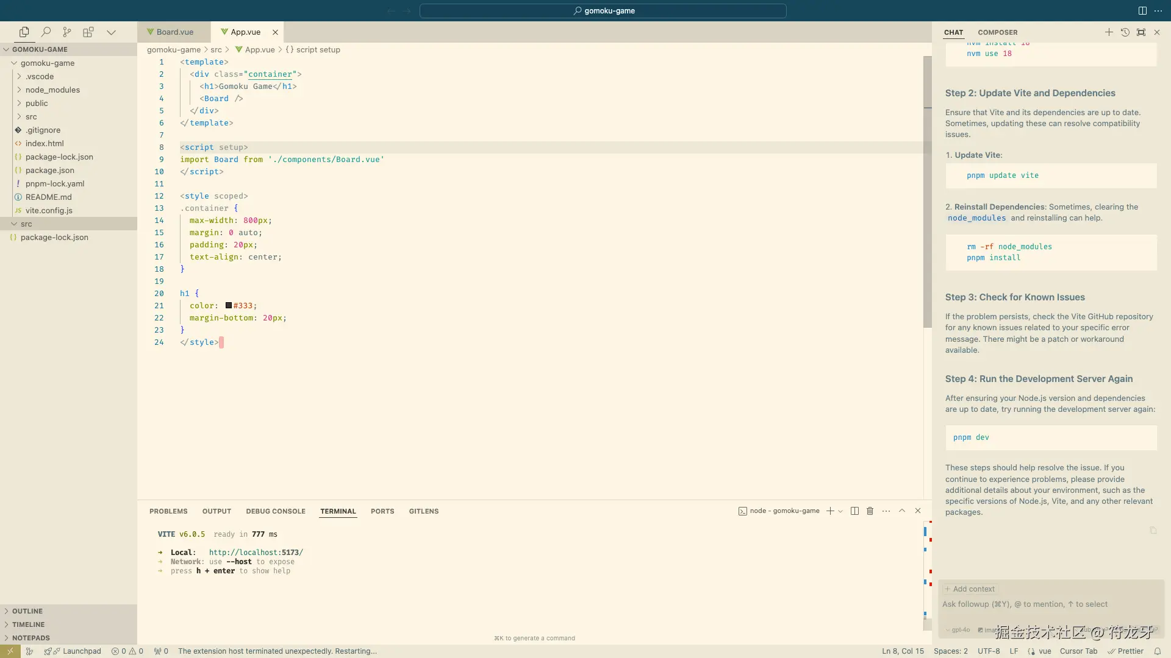This screenshot has height=658, width=1171.
Task: Show chat history clock icon
Action: [x=1125, y=32]
